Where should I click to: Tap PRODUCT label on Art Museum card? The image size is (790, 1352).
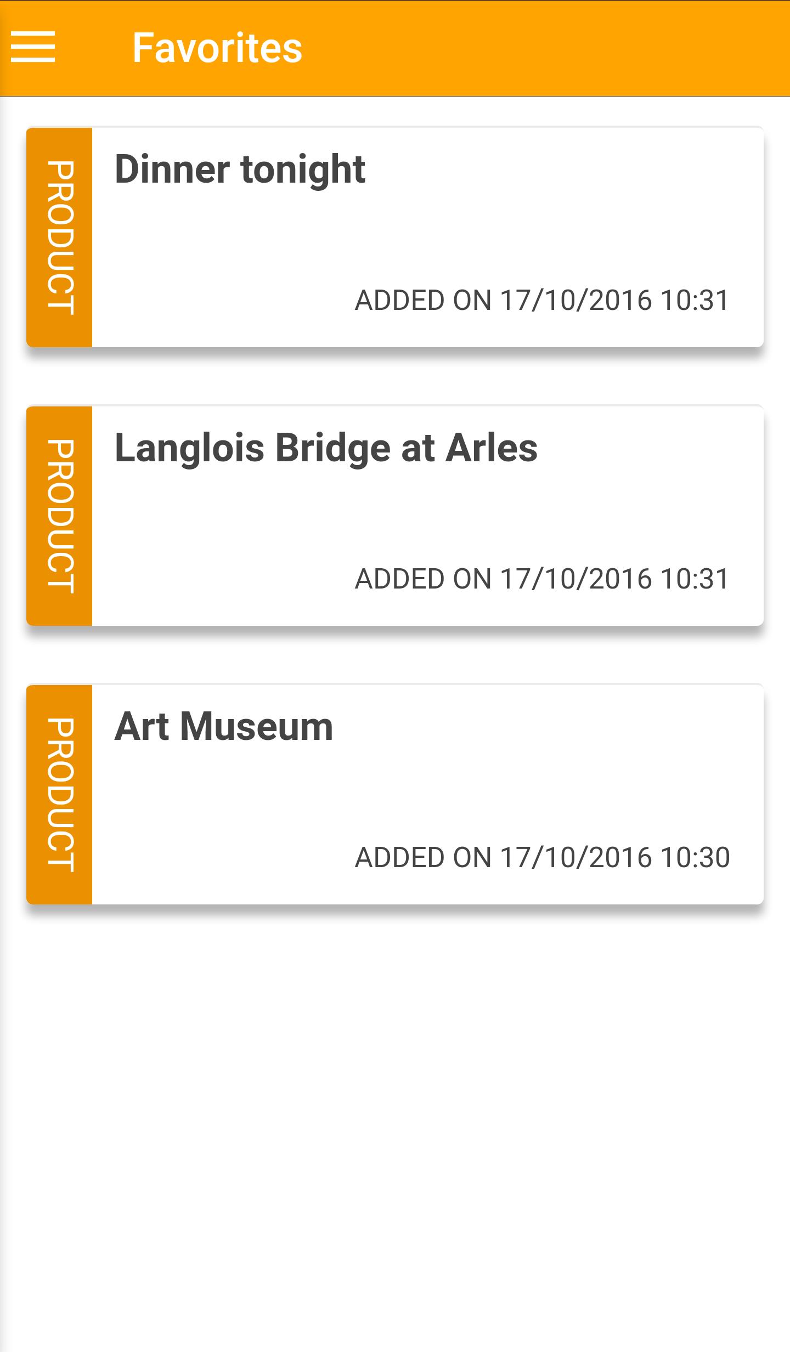[x=59, y=795]
